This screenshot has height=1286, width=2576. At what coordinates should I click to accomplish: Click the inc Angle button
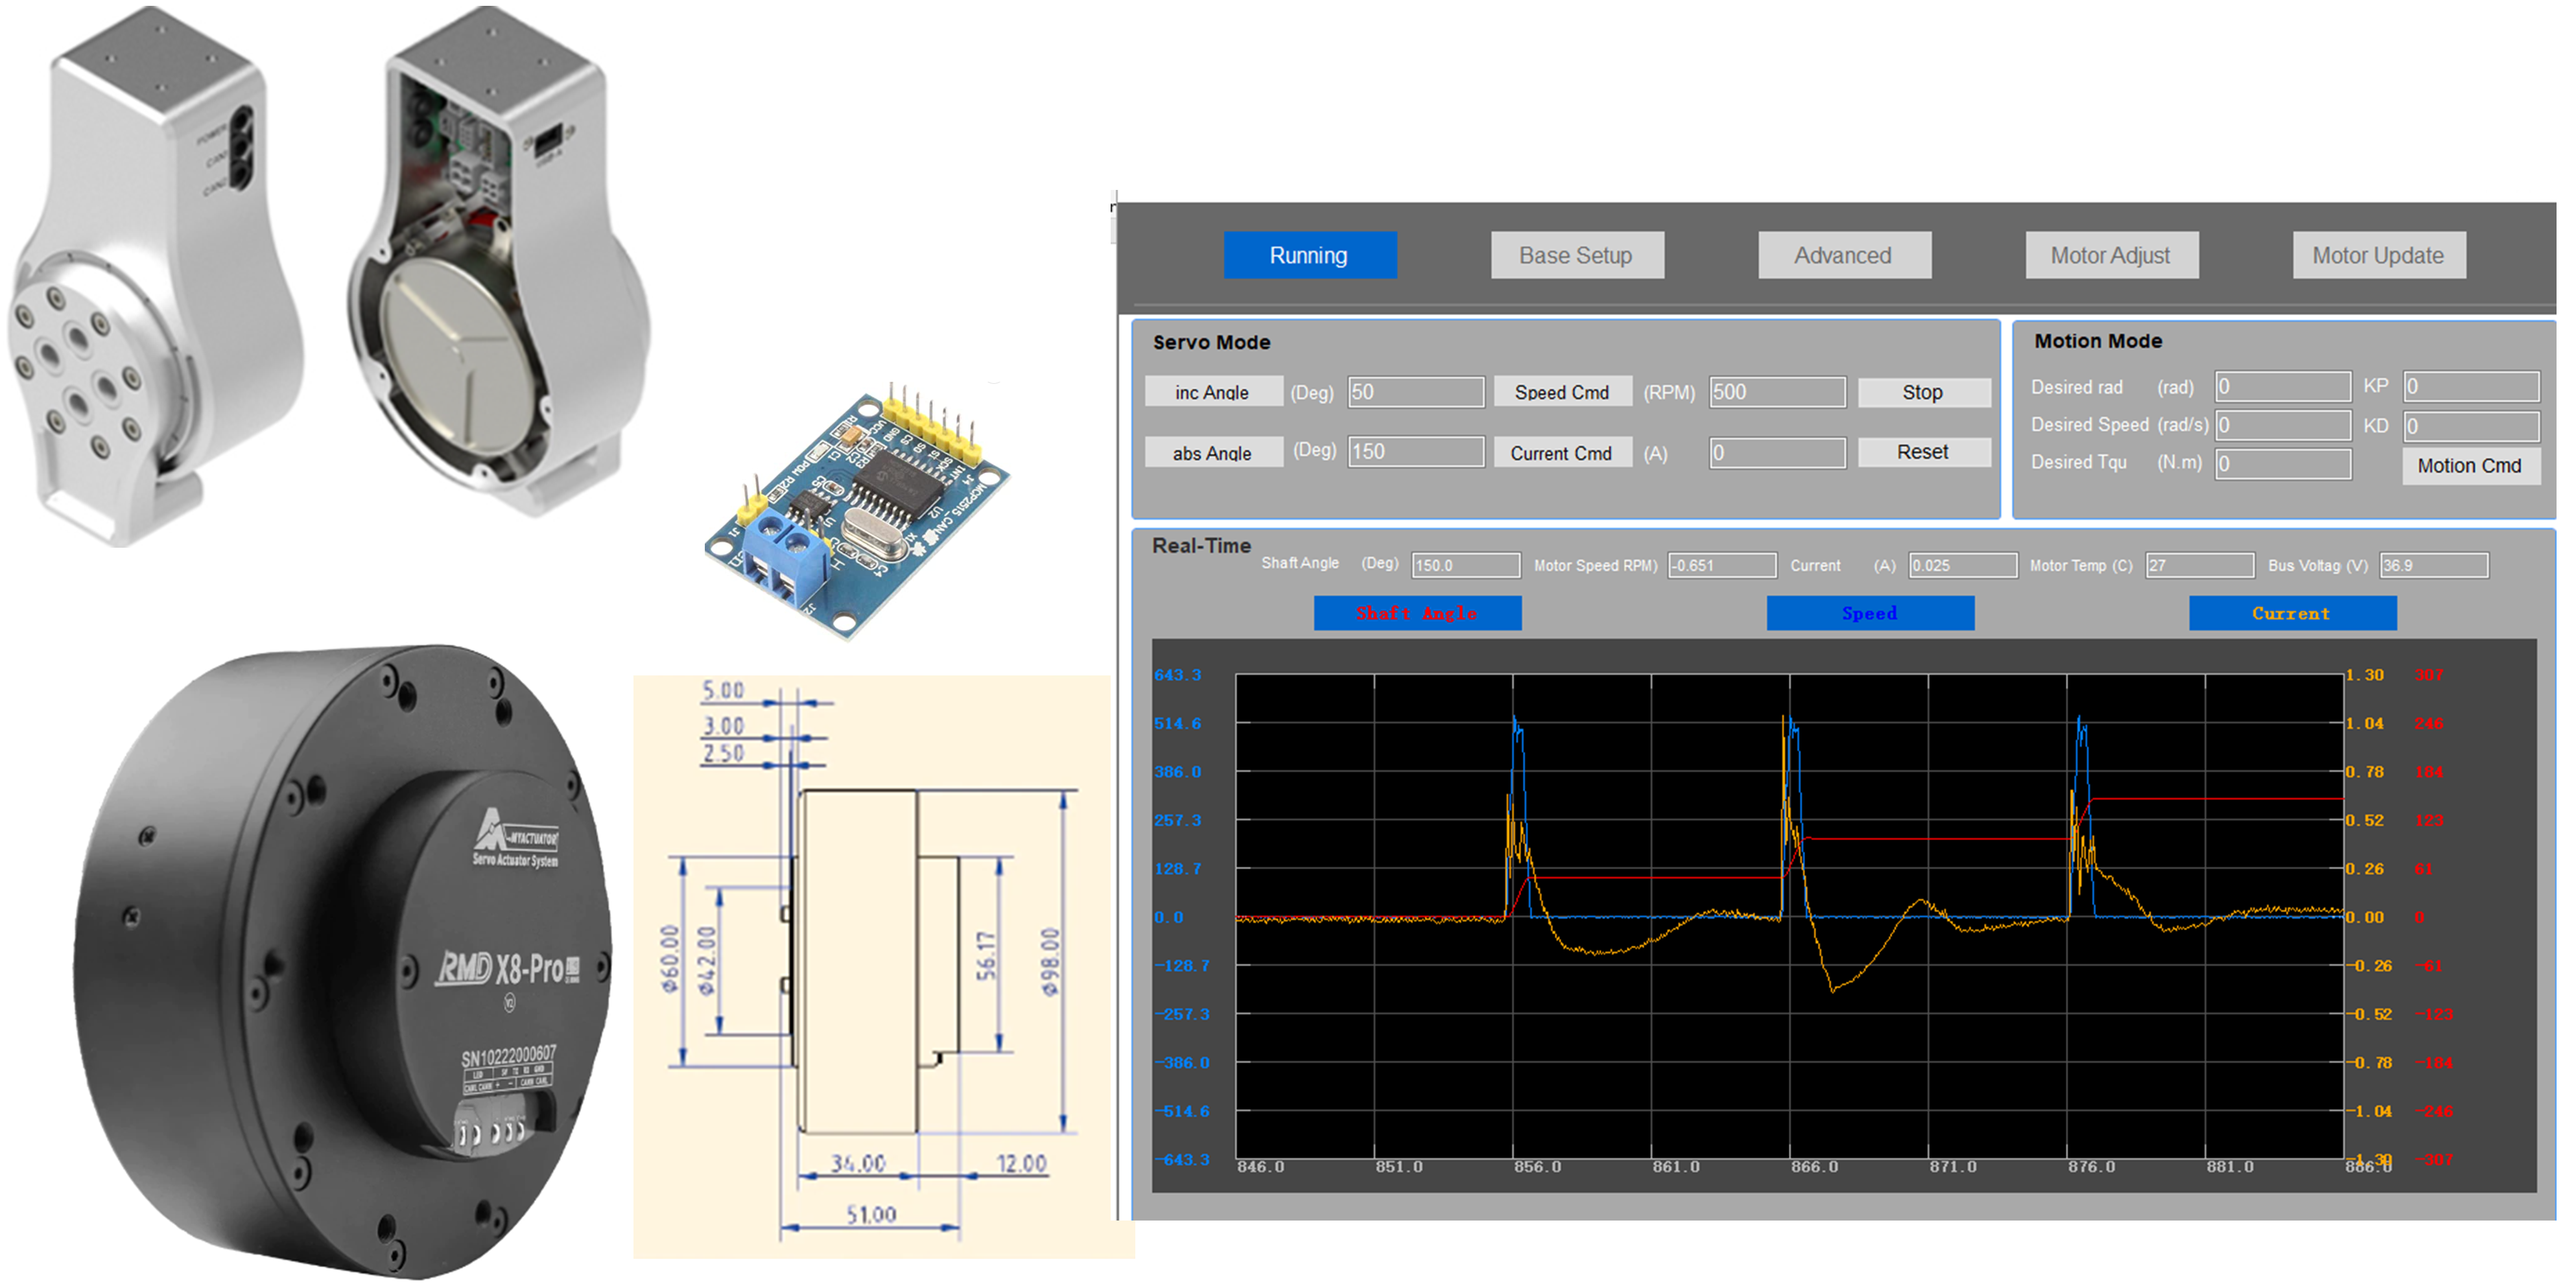[1213, 392]
